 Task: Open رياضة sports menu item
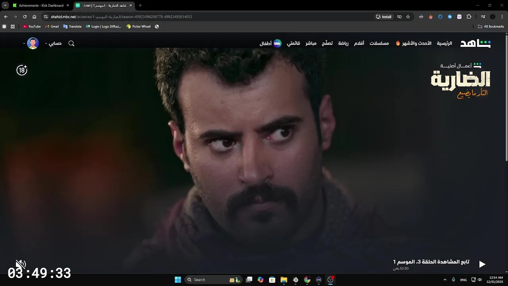(343, 43)
